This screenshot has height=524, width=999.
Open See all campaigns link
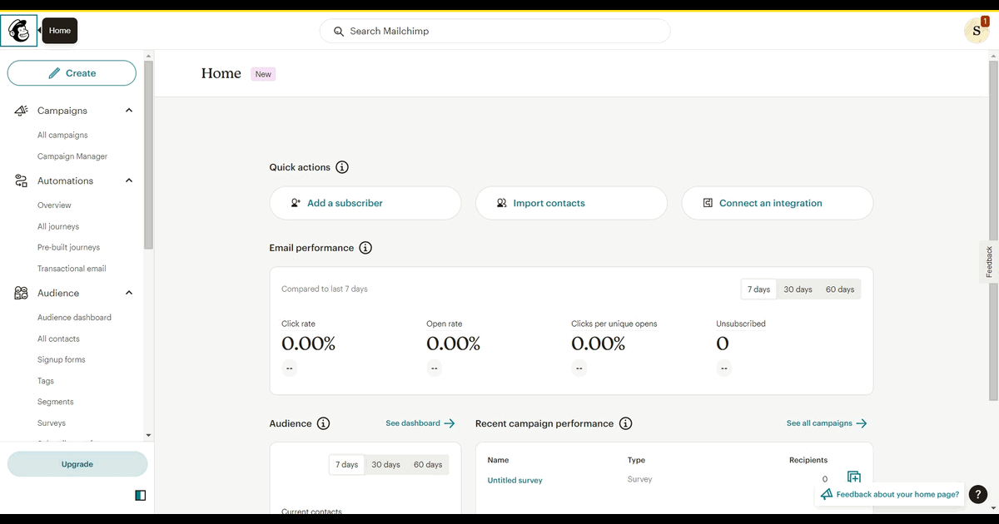(x=827, y=423)
